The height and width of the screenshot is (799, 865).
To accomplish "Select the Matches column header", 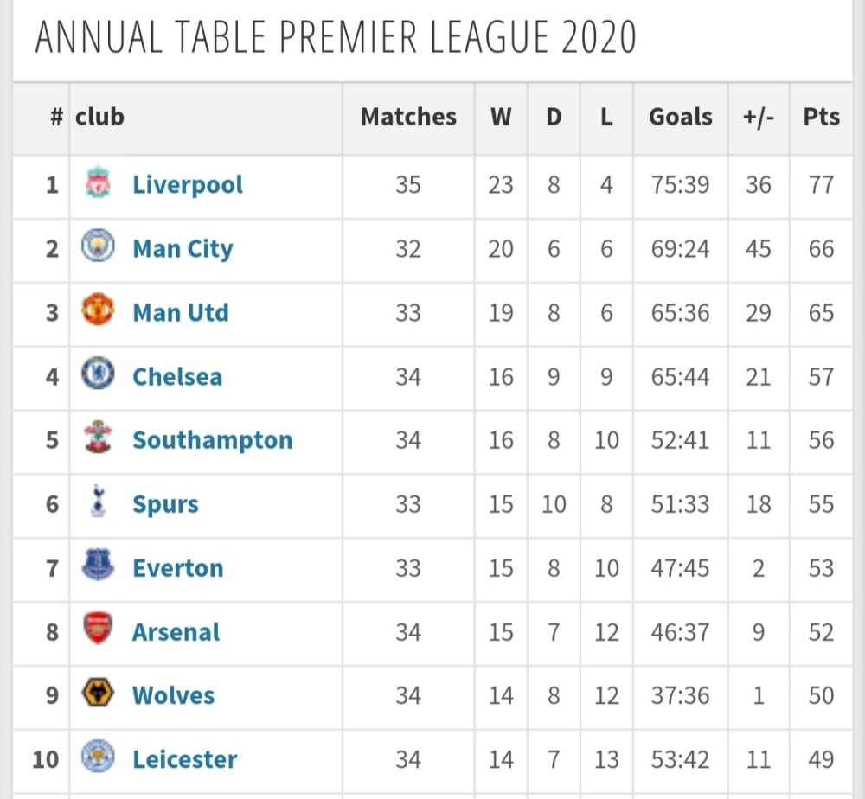I will [409, 117].
